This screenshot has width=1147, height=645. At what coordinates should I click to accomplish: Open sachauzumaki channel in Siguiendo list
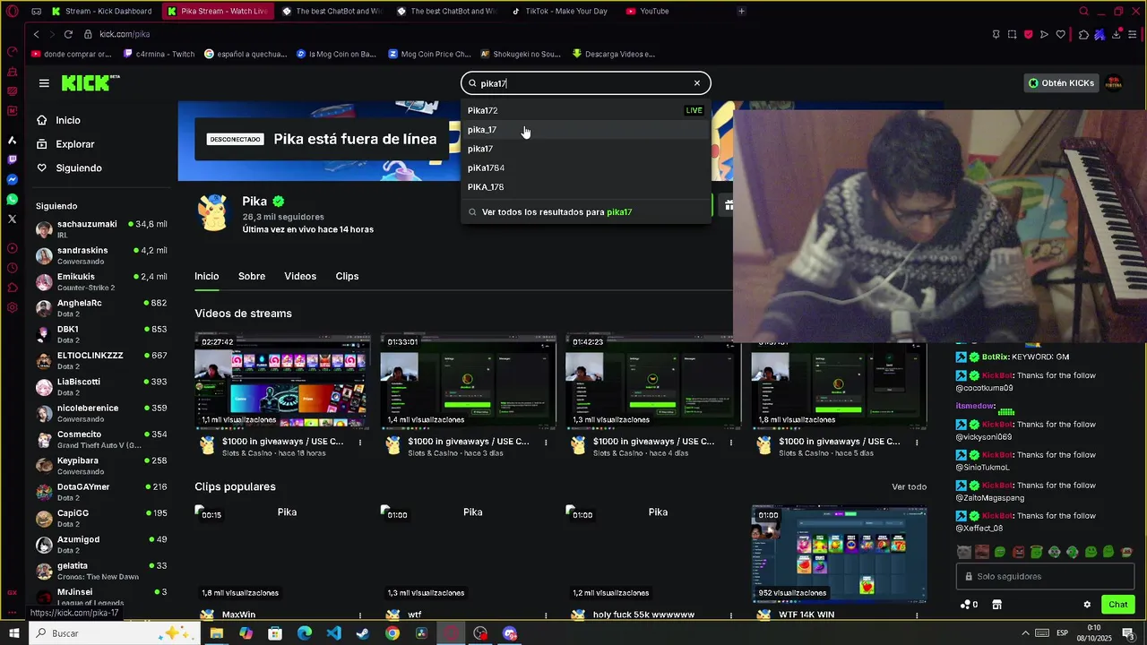point(101,229)
